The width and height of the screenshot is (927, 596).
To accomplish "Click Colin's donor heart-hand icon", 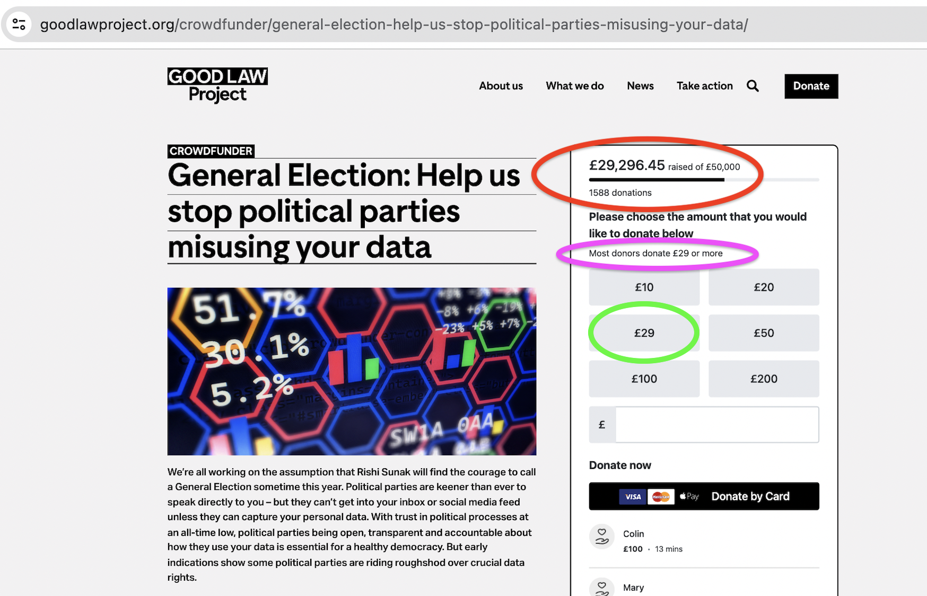I will (x=602, y=537).
